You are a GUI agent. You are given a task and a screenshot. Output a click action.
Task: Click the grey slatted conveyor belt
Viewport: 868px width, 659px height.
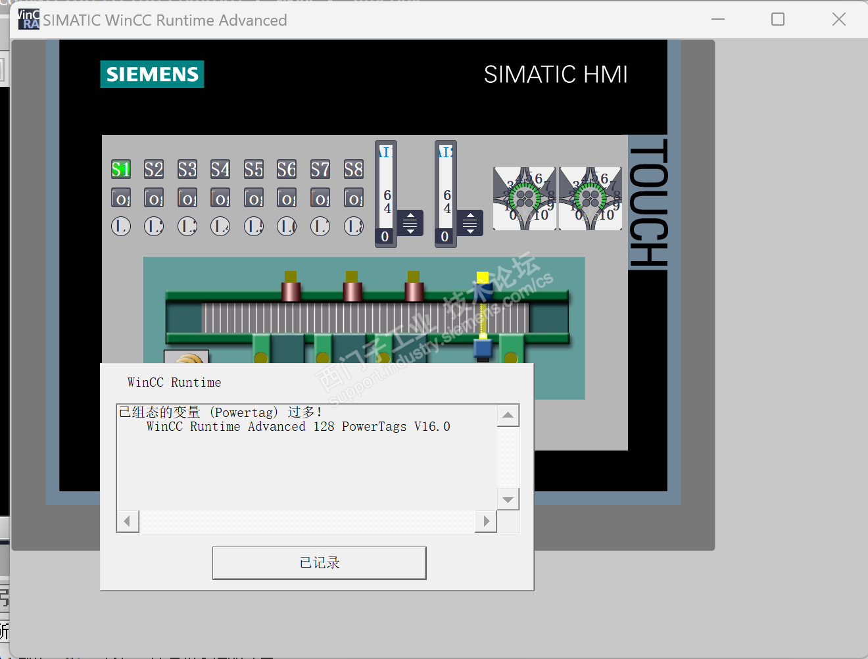tap(365, 318)
